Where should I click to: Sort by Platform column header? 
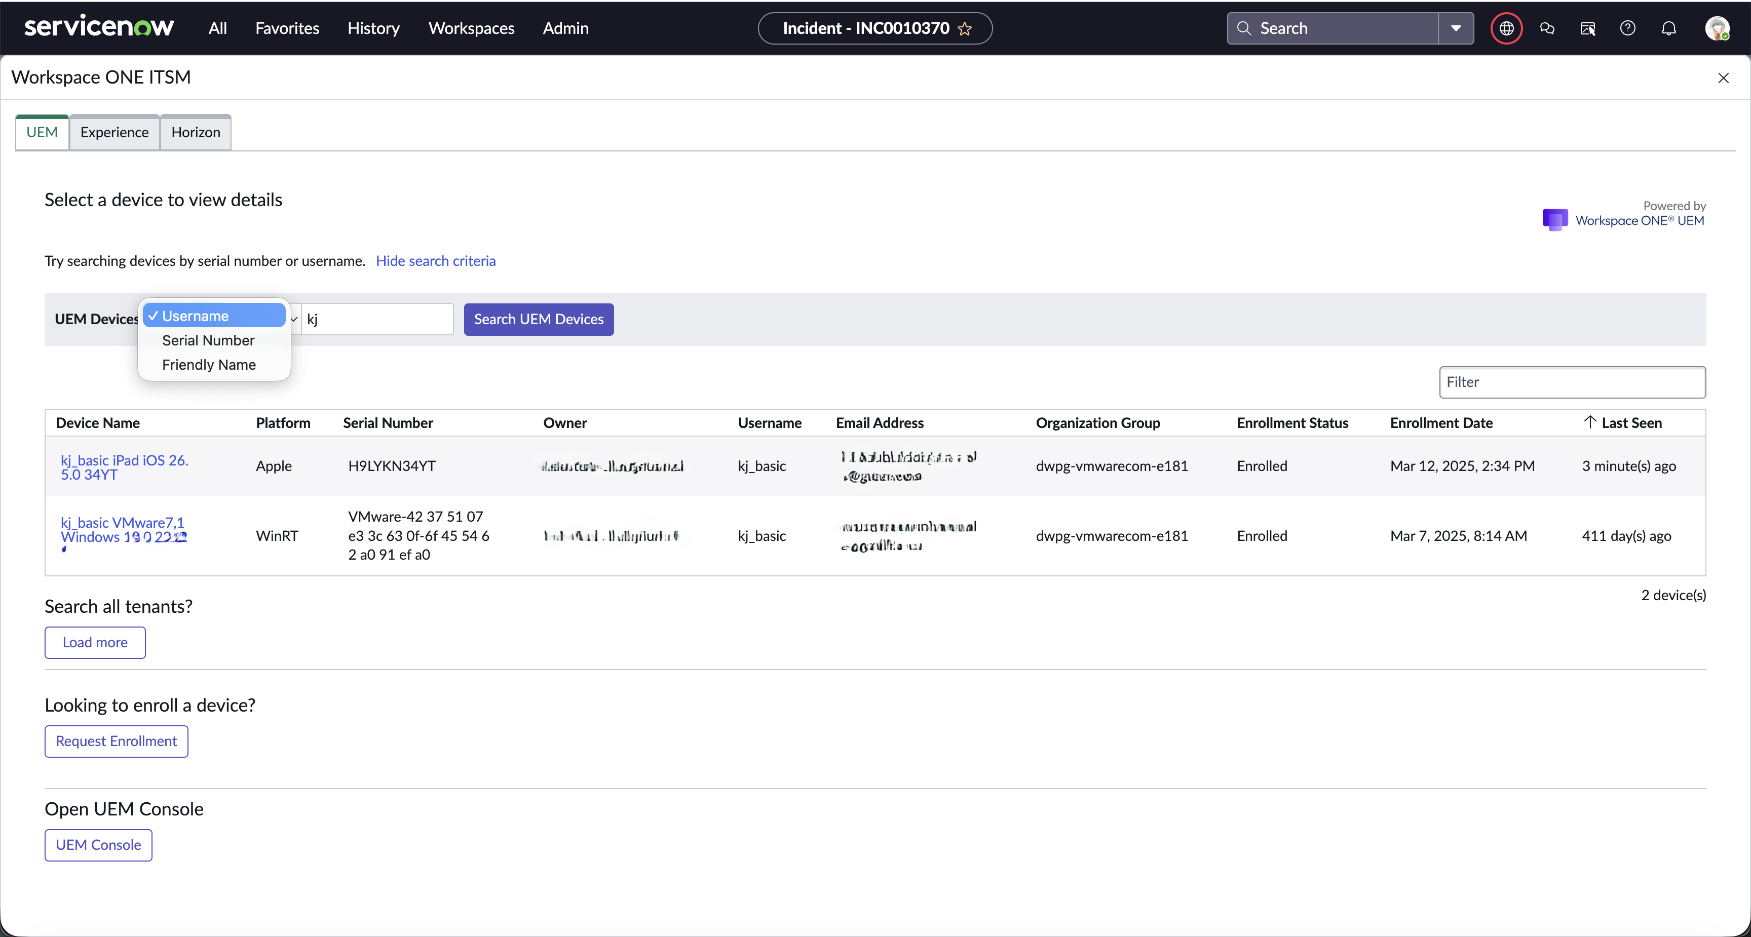[x=283, y=422]
